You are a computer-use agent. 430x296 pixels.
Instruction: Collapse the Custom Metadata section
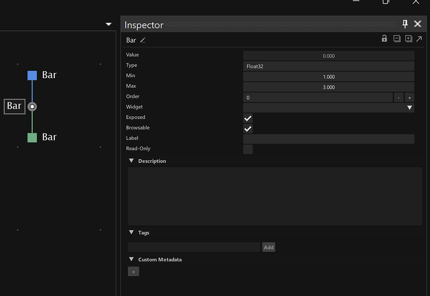pyautogui.click(x=131, y=259)
